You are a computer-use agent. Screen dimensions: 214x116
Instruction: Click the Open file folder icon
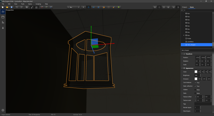point(7,7)
